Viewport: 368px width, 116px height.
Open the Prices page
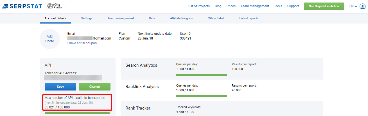(231, 6)
